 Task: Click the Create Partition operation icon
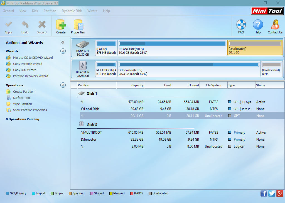pyautogui.click(x=8, y=92)
